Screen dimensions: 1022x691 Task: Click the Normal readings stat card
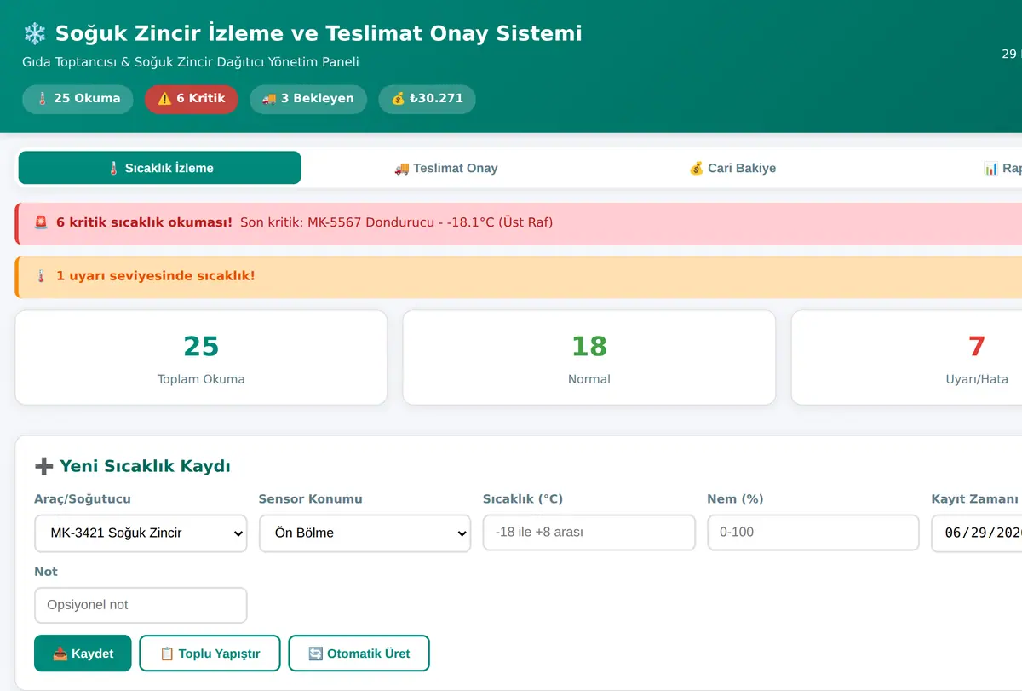click(589, 357)
